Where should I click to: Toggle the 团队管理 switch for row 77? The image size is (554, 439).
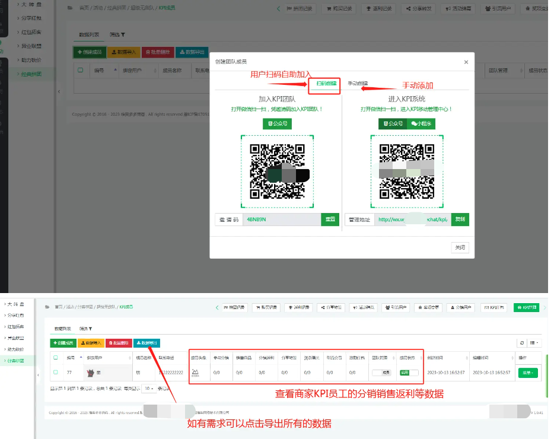(x=381, y=373)
